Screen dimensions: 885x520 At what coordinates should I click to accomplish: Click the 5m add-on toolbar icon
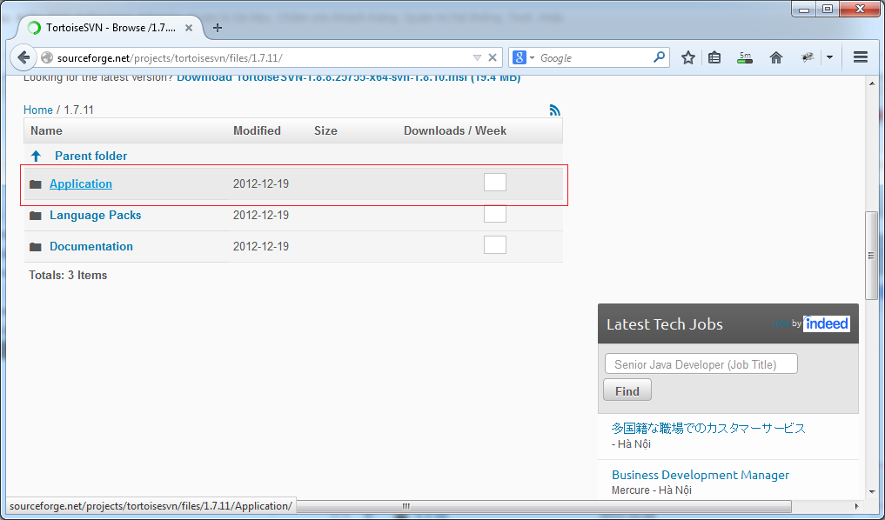745,57
